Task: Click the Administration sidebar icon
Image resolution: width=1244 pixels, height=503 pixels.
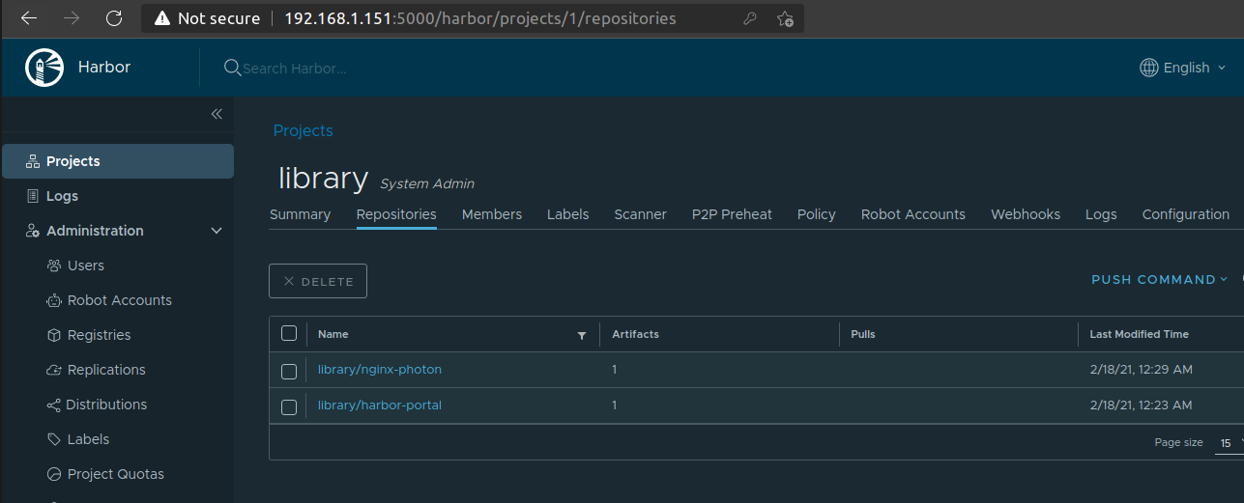Action: click(x=32, y=231)
